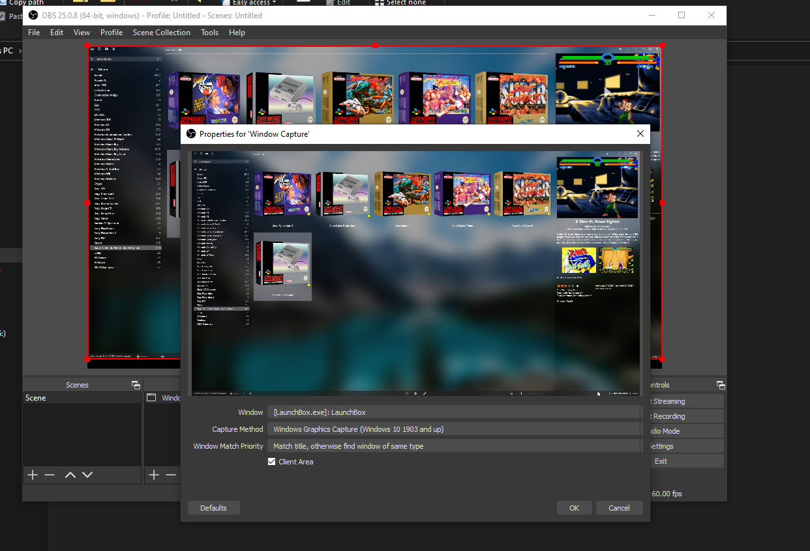
Task: Open the Scene Collection menu
Action: (162, 33)
